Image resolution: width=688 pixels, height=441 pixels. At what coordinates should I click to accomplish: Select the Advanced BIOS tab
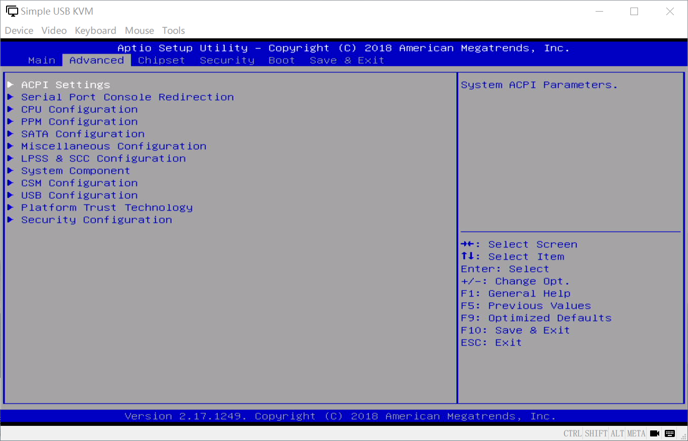tap(96, 60)
